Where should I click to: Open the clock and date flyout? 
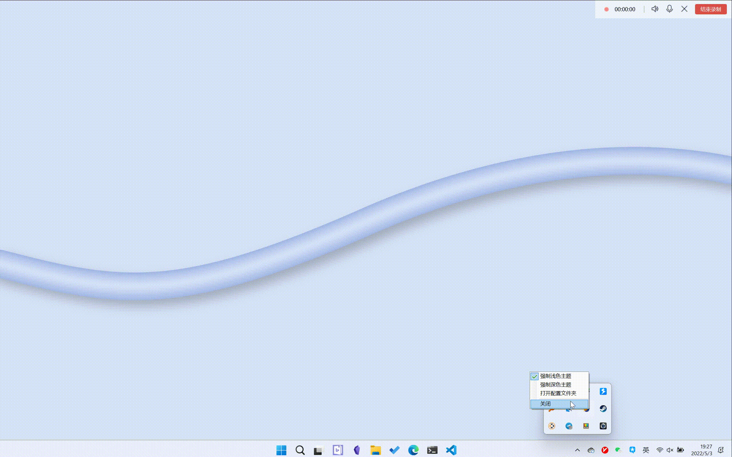coord(702,450)
